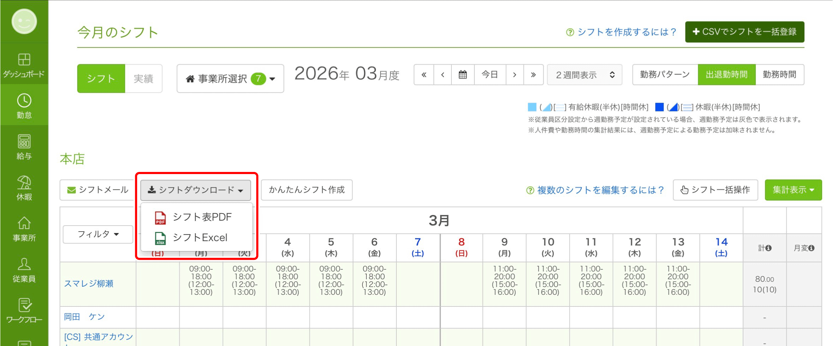Click the 休暇 dark-blue legend swatch
This screenshot has height=346, width=833.
coord(659,107)
